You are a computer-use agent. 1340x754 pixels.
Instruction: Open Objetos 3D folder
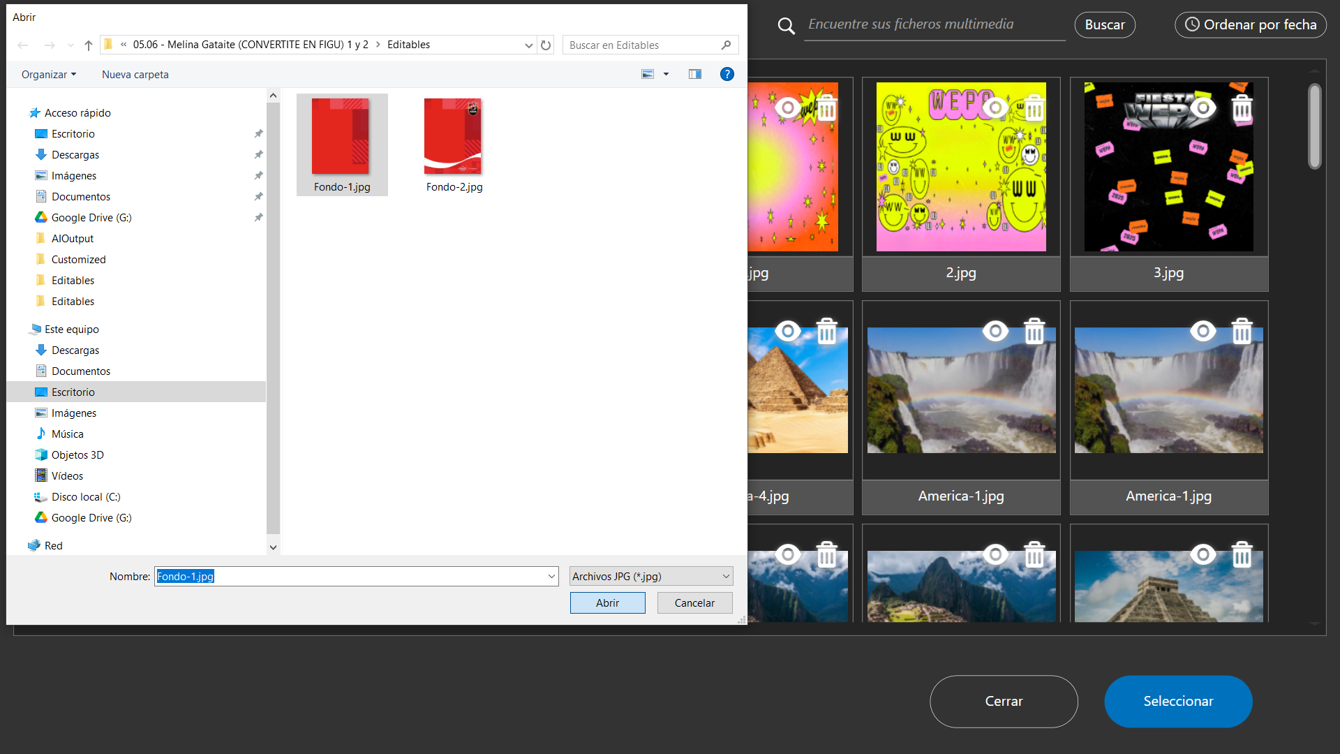(x=77, y=455)
